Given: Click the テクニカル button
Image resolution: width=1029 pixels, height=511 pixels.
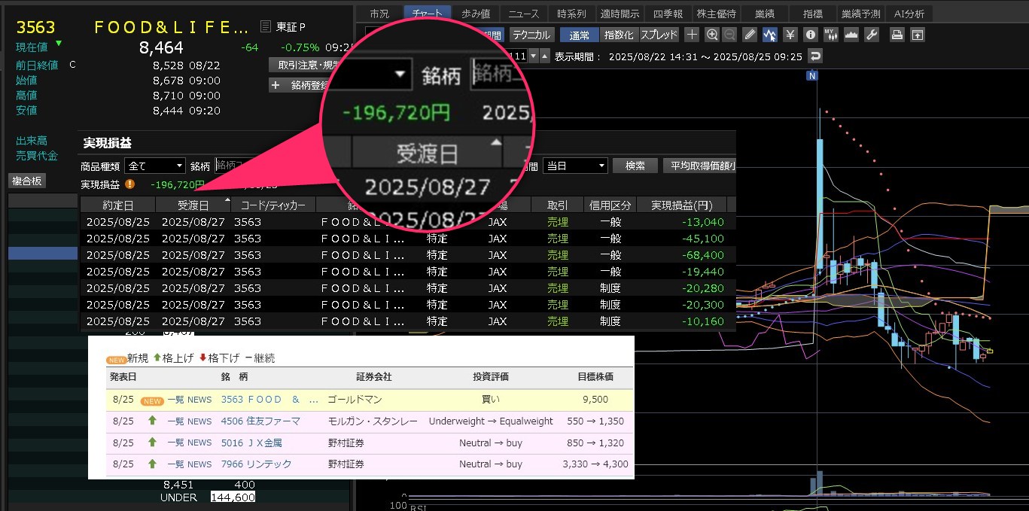Looking at the screenshot, I should point(531,35).
